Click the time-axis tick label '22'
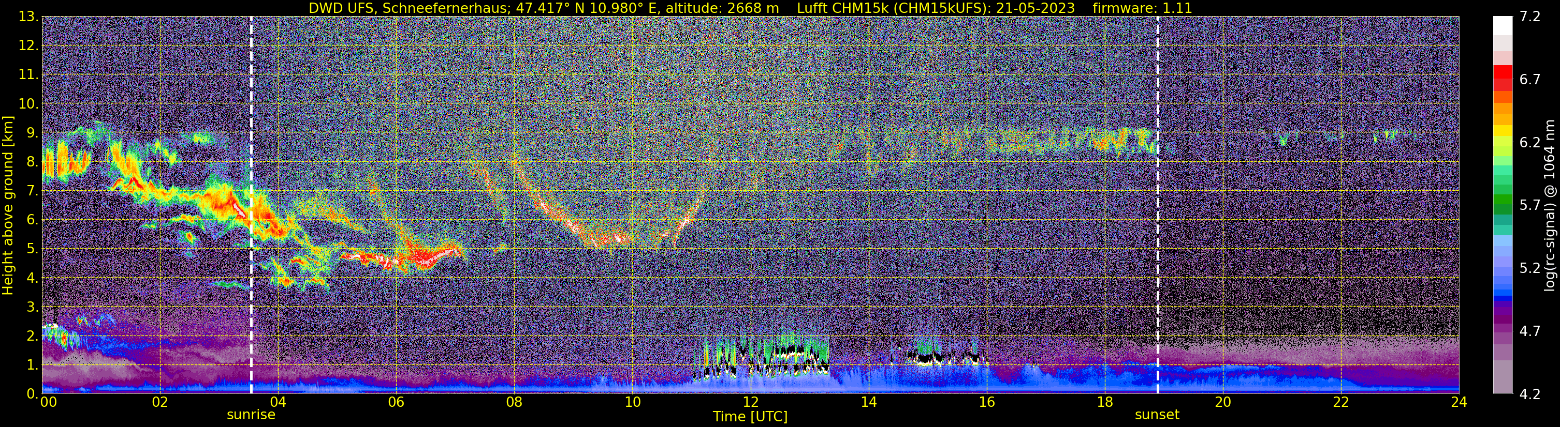This screenshot has width=1560, height=427. click(1341, 402)
